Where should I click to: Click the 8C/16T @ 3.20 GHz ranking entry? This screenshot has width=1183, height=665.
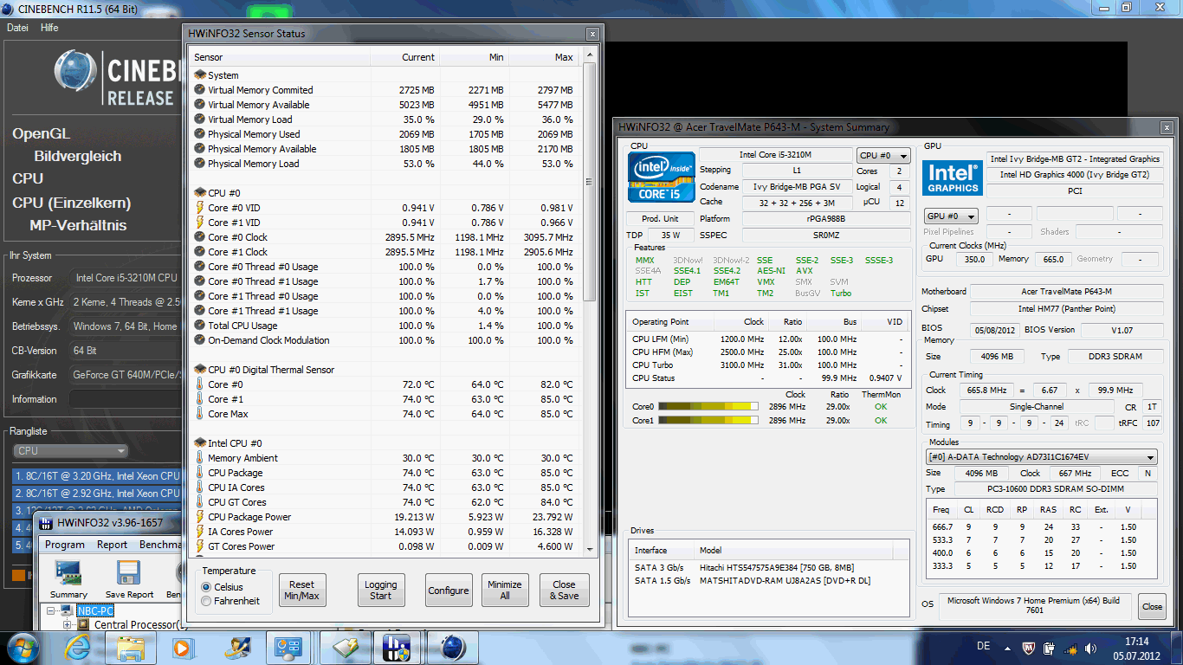[x=97, y=475]
